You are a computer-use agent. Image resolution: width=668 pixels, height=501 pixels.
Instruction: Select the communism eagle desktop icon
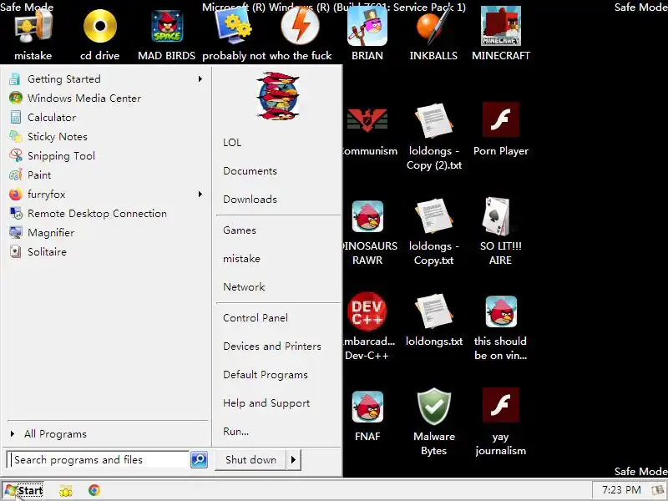pos(367,120)
